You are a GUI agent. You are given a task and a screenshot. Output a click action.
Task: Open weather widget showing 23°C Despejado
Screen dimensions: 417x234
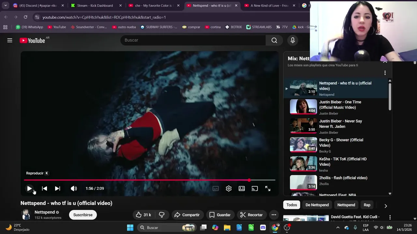(18, 227)
